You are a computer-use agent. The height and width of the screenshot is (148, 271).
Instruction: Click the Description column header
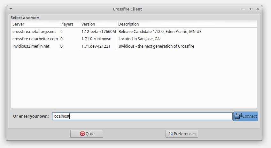[x=187, y=24]
